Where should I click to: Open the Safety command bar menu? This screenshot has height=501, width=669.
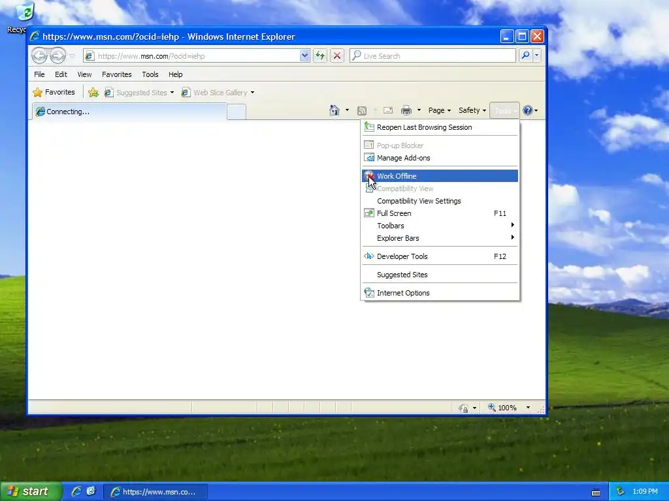click(472, 110)
